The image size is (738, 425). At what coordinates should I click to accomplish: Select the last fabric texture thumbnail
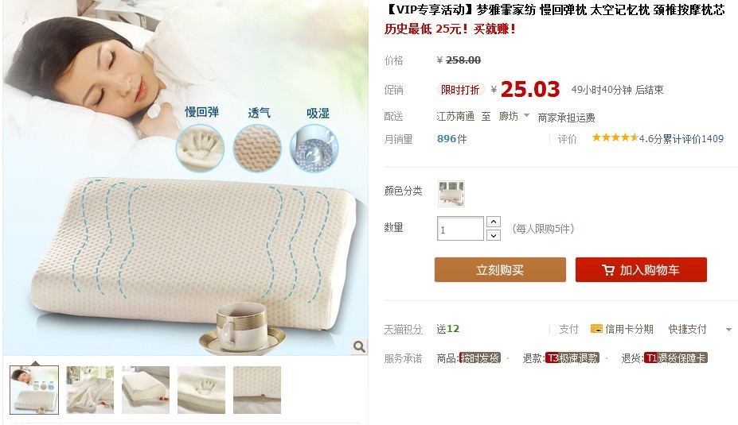257,390
